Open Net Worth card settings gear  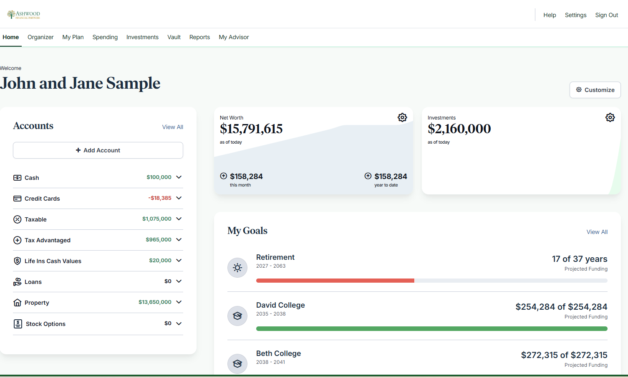click(402, 117)
